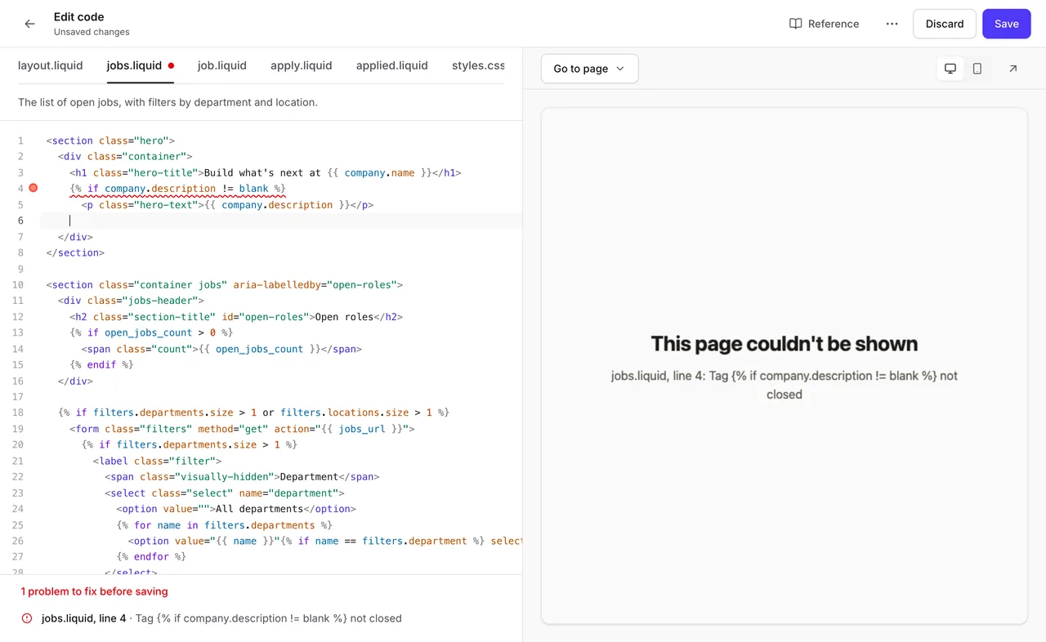Select the jobs.liquid tab
The width and height of the screenshot is (1046, 642).
[x=140, y=65]
